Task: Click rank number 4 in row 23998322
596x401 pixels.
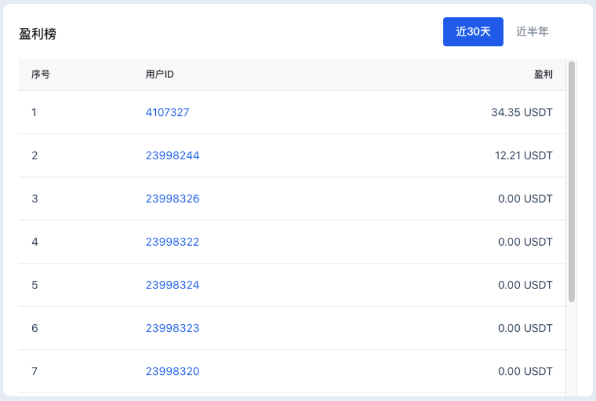Action: [x=35, y=242]
